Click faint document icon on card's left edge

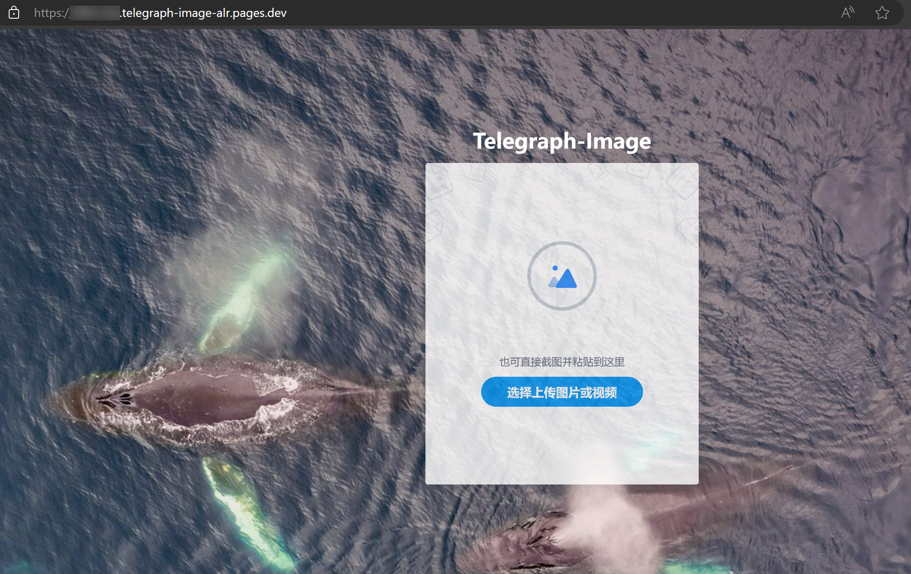tap(433, 226)
